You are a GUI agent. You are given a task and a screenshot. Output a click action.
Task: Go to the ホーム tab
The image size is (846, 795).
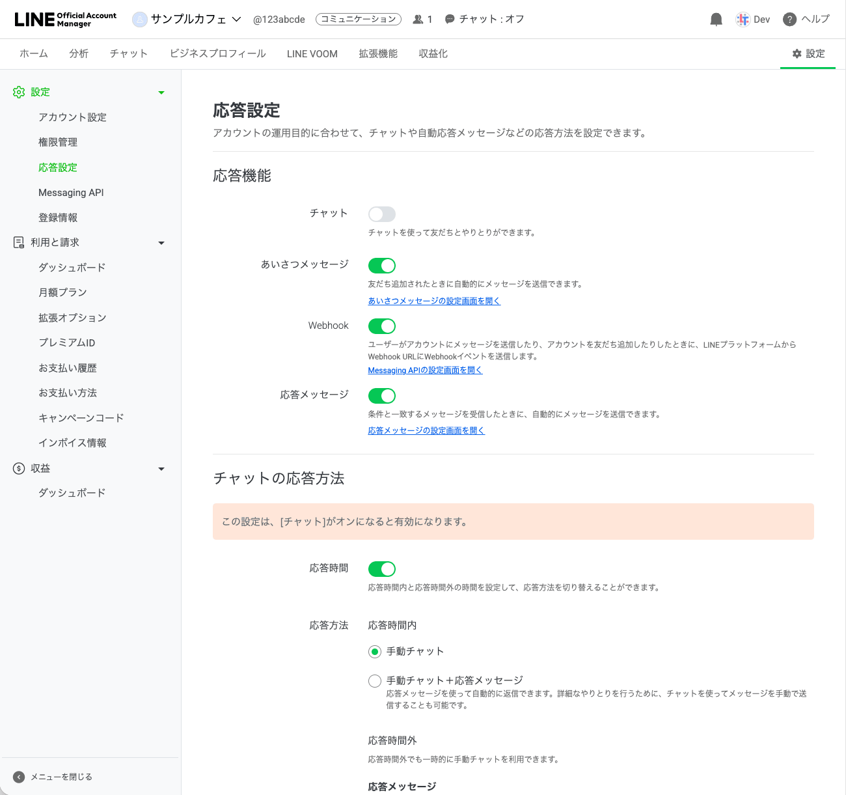(x=34, y=53)
